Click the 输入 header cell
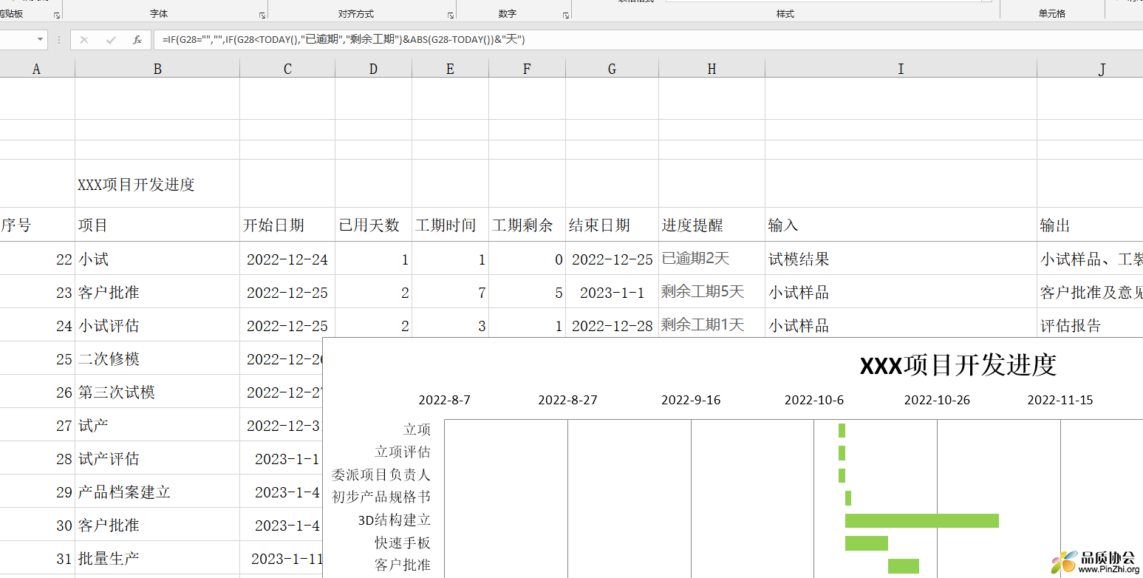 (901, 225)
